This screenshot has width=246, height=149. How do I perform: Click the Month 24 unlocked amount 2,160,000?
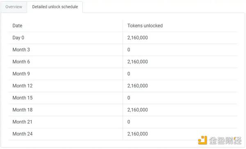[x=138, y=134]
